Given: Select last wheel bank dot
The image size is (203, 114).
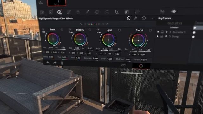Looking at the screenshot, I should coord(103,24).
